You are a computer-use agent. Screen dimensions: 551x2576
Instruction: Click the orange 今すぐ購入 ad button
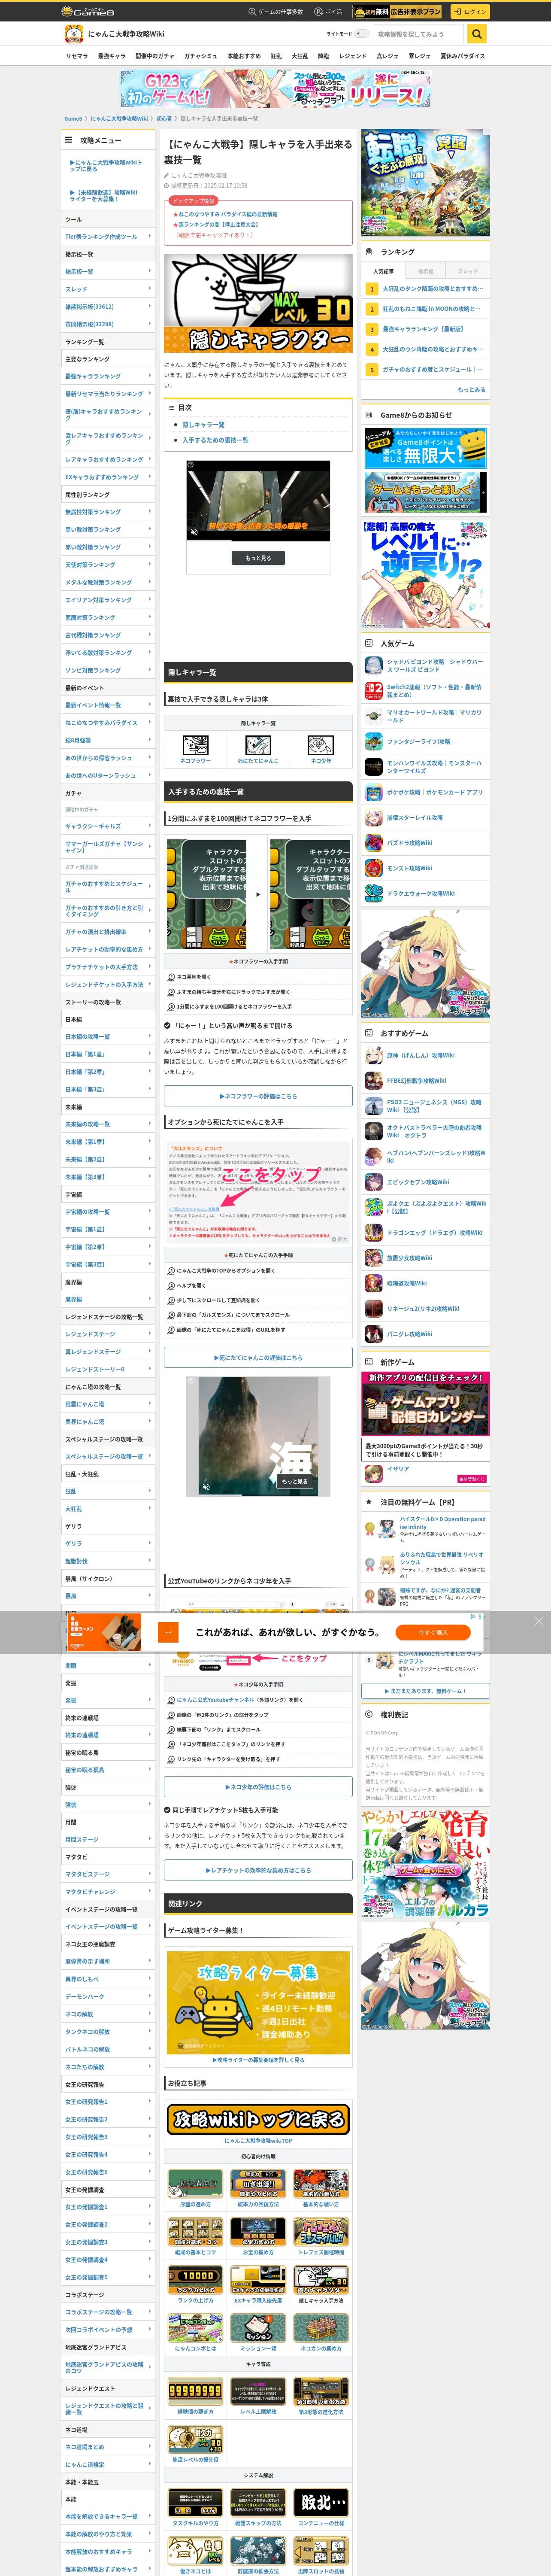[433, 1632]
